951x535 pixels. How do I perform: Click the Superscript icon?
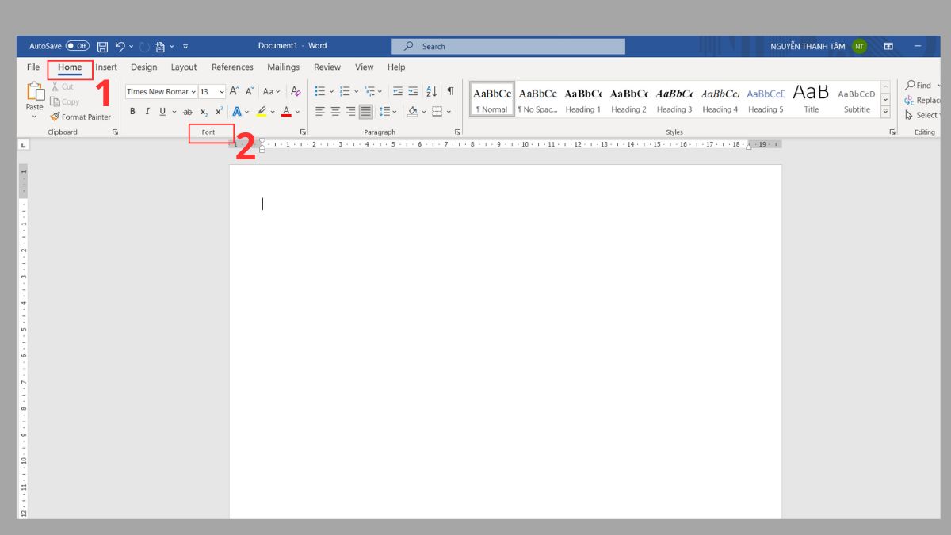click(217, 110)
